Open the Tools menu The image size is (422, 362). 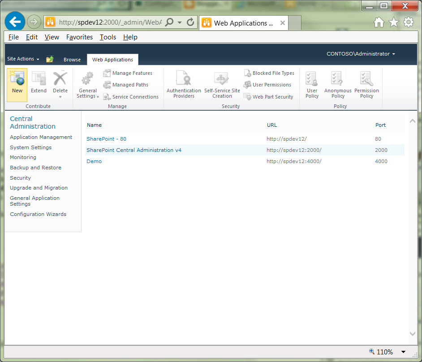tap(107, 37)
